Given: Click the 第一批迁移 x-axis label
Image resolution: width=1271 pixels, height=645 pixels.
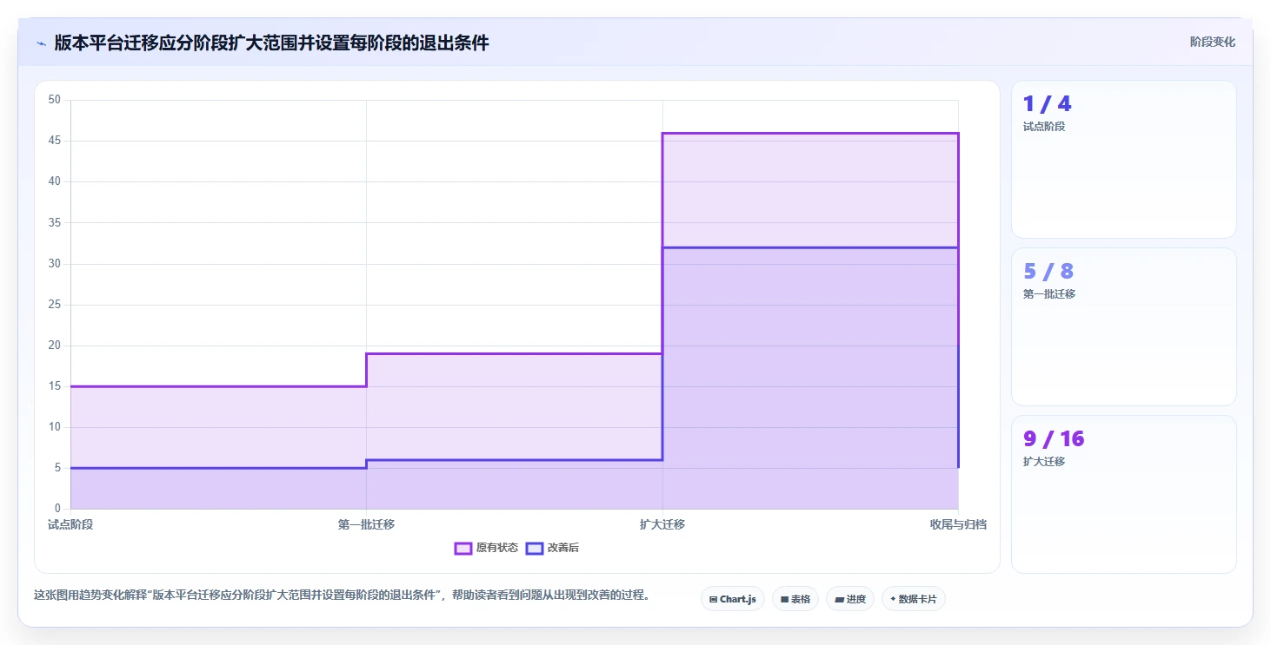Looking at the screenshot, I should [366, 524].
